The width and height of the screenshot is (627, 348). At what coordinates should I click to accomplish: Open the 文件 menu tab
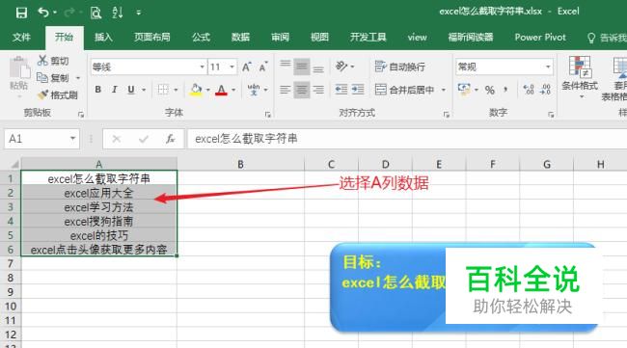21,38
